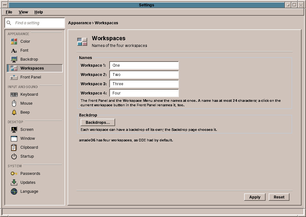Open the Backdrops... button
This screenshot has width=306, height=217.
[98, 123]
